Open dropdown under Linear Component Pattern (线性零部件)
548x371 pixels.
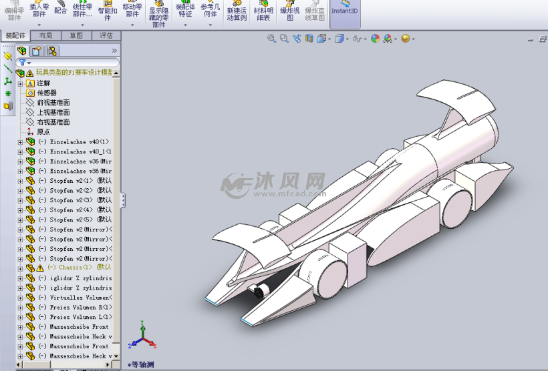click(82, 25)
